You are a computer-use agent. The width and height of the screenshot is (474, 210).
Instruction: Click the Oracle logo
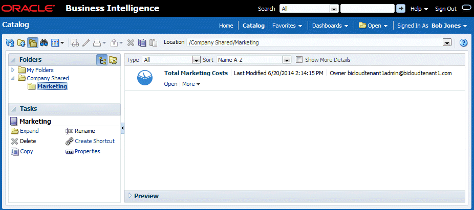(28, 9)
